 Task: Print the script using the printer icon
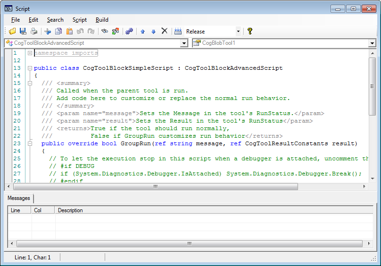pyautogui.click(x=33, y=31)
